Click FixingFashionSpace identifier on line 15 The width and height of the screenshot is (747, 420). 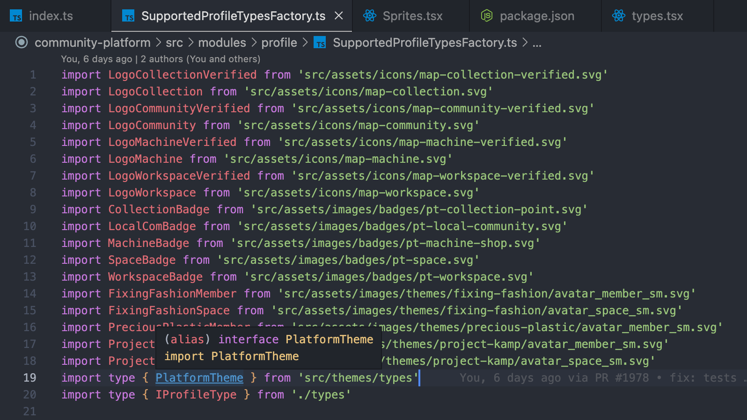click(169, 310)
